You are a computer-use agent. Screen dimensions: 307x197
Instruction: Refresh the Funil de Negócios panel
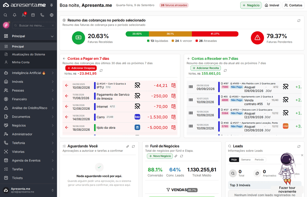pyautogui.click(x=182, y=156)
